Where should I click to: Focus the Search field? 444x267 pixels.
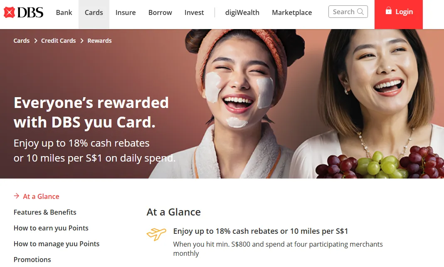(348, 12)
